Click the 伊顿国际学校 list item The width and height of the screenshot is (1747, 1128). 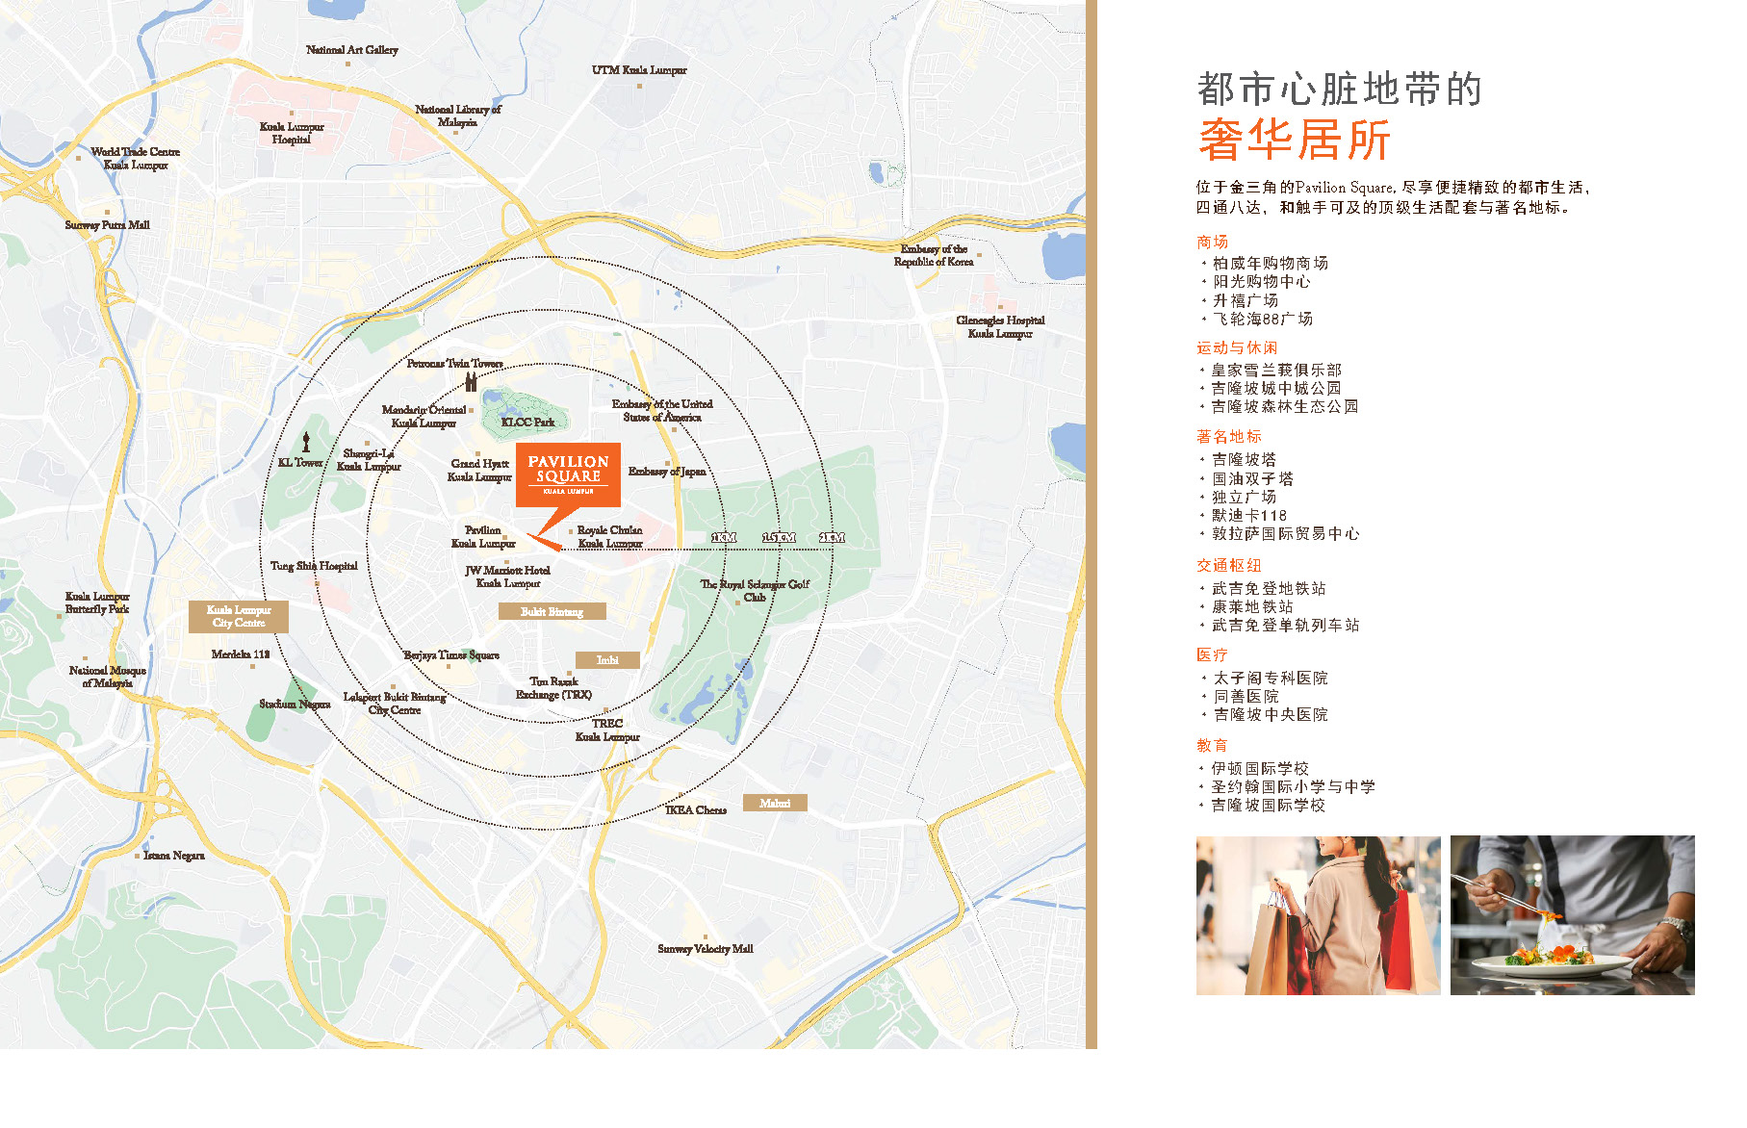1261,769
